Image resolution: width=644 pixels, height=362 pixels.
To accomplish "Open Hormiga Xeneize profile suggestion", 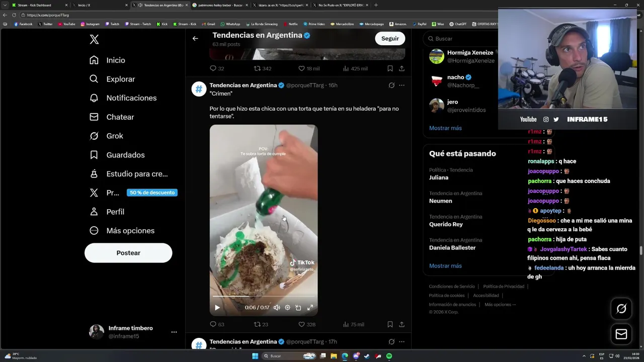I will coord(463,56).
